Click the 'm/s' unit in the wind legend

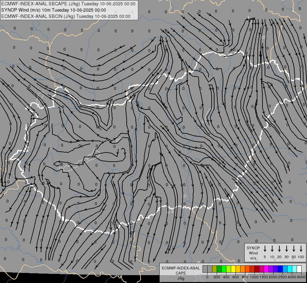(x=253, y=258)
